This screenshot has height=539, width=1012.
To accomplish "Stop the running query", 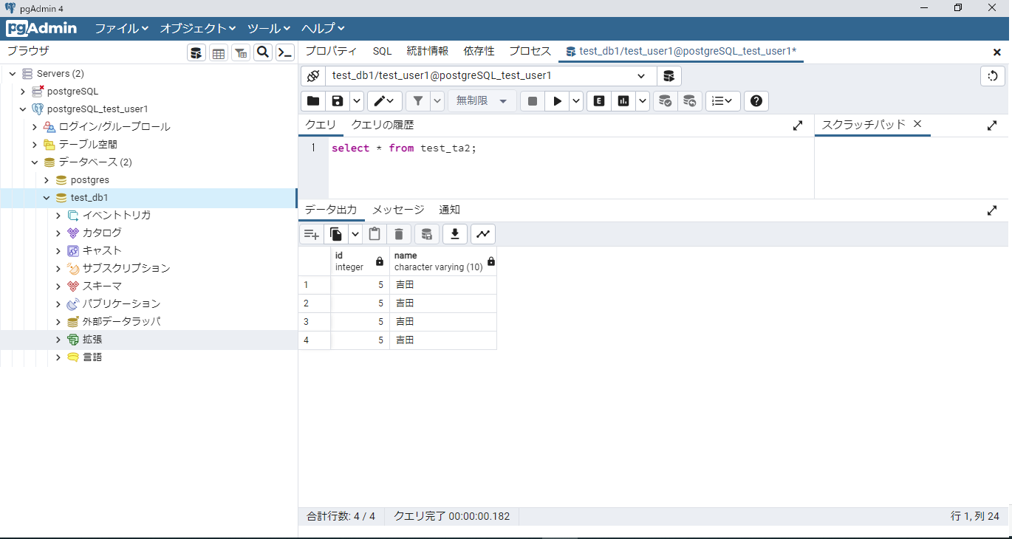I will pos(533,101).
